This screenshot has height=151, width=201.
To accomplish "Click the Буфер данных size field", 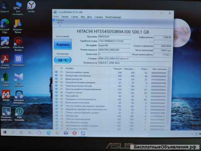I will point(162,37).
